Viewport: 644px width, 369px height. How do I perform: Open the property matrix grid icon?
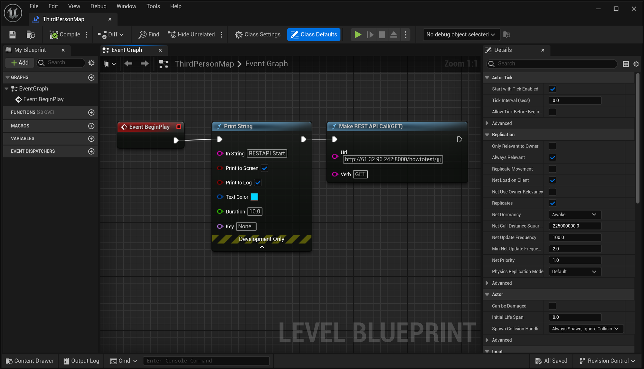(x=626, y=64)
